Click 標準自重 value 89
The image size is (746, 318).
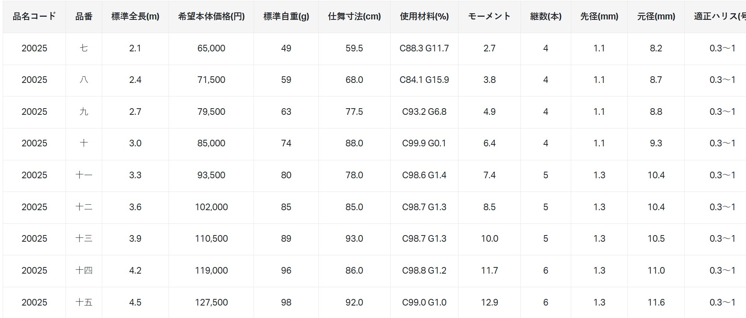(286, 239)
